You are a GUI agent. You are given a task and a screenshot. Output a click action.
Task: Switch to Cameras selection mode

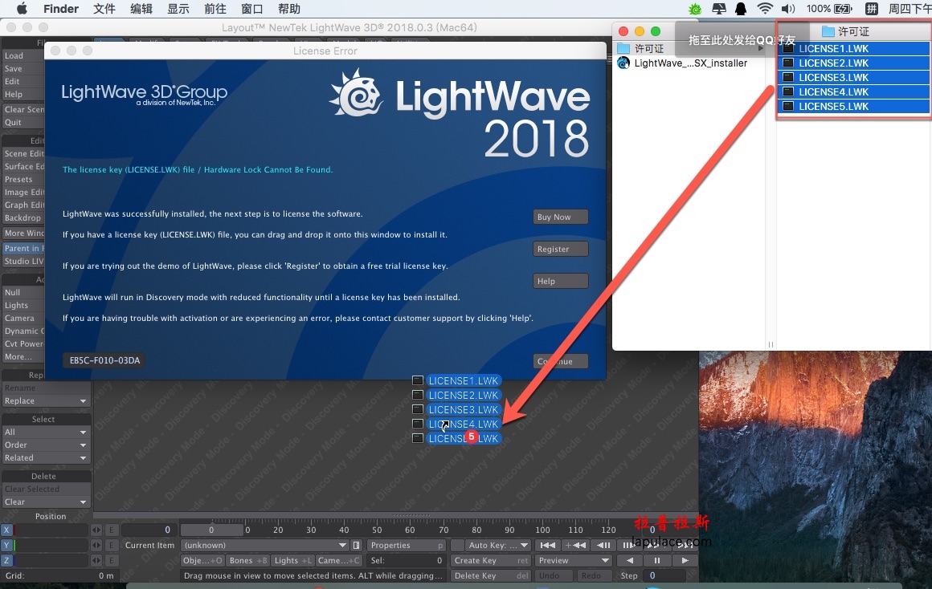click(x=339, y=560)
